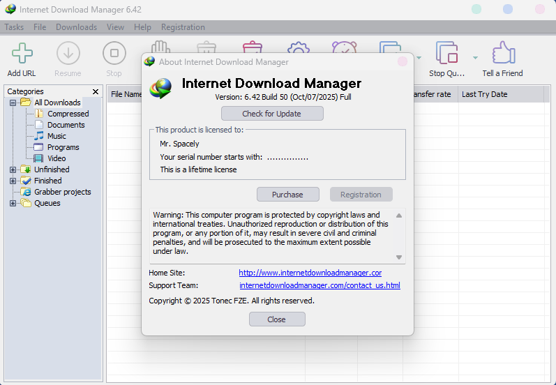Screen dimensions: 556x385
Task: Click the Close button in About dialog
Action: pyautogui.click(x=277, y=319)
